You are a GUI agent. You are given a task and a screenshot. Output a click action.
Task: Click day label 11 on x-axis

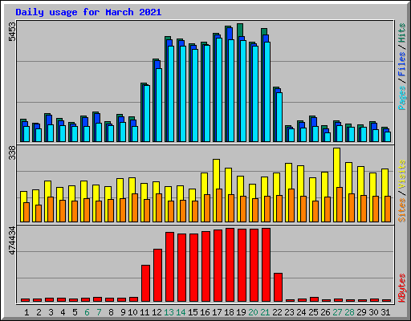pos(144,312)
